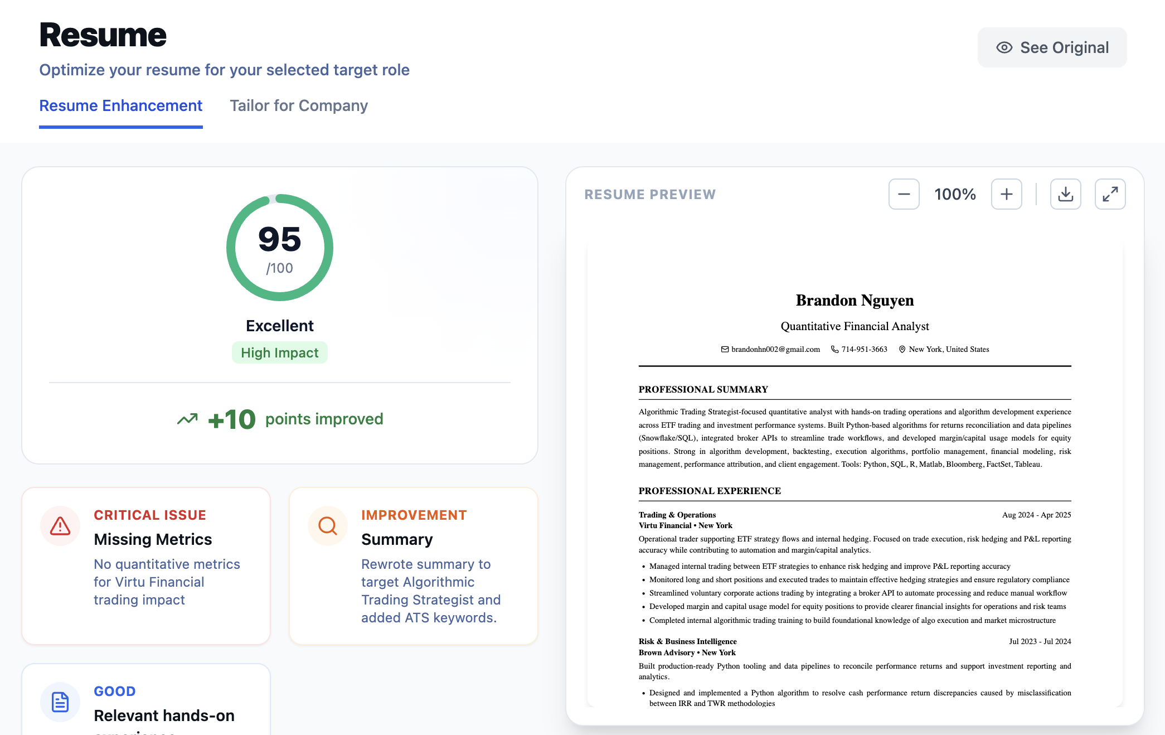Click the zoom in plus icon
Viewport: 1165px width, 735px height.
pyautogui.click(x=1006, y=194)
